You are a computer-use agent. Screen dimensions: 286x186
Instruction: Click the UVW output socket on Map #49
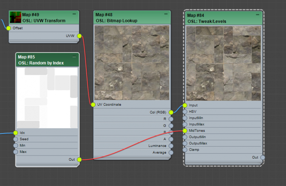click(79, 36)
